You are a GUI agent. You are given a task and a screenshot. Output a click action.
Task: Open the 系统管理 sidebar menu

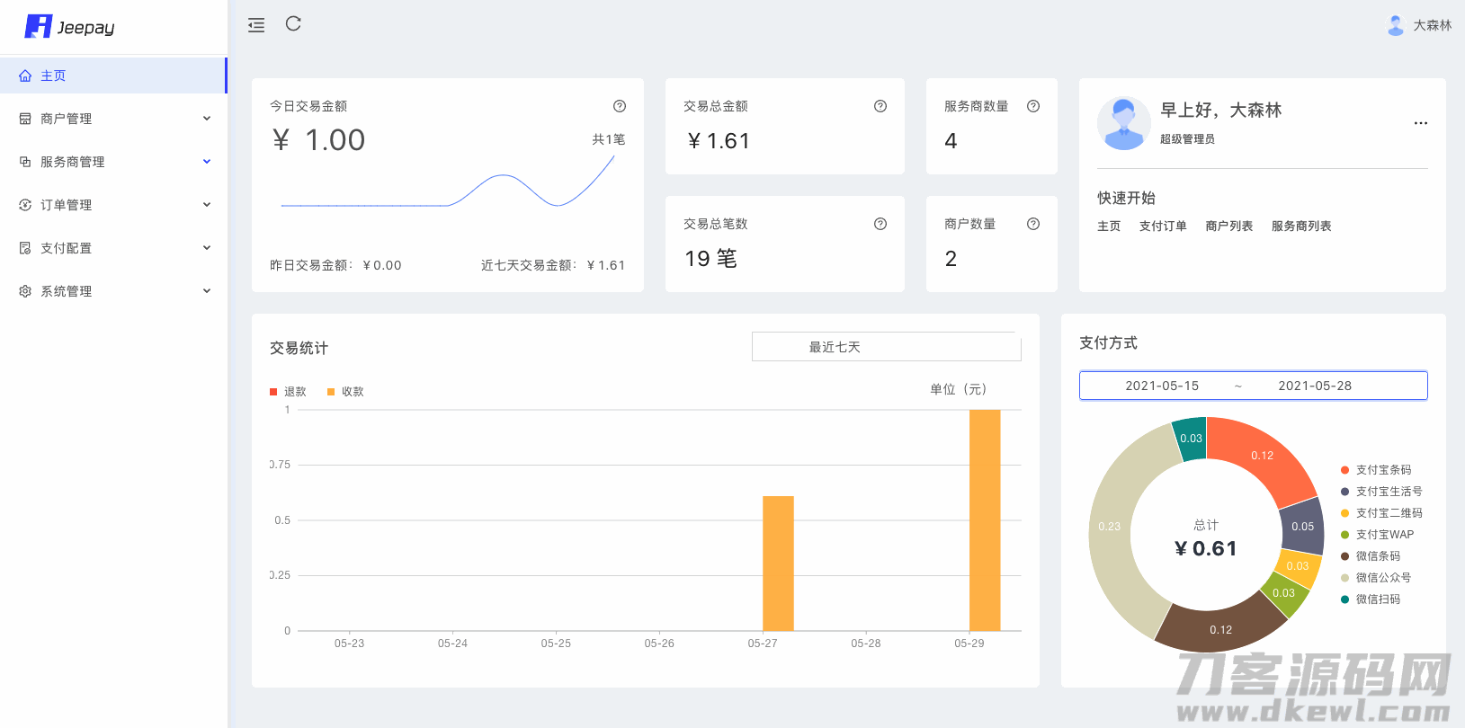point(113,291)
